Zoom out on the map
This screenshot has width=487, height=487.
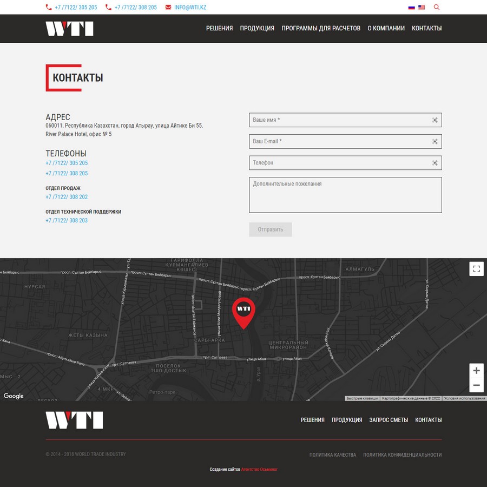[x=476, y=385]
